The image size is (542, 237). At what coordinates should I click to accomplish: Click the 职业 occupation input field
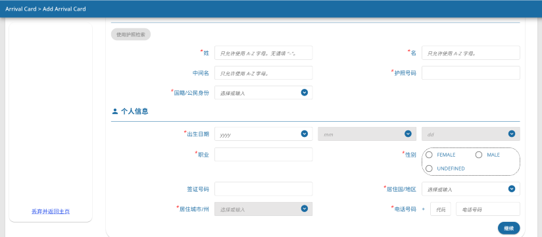263,154
